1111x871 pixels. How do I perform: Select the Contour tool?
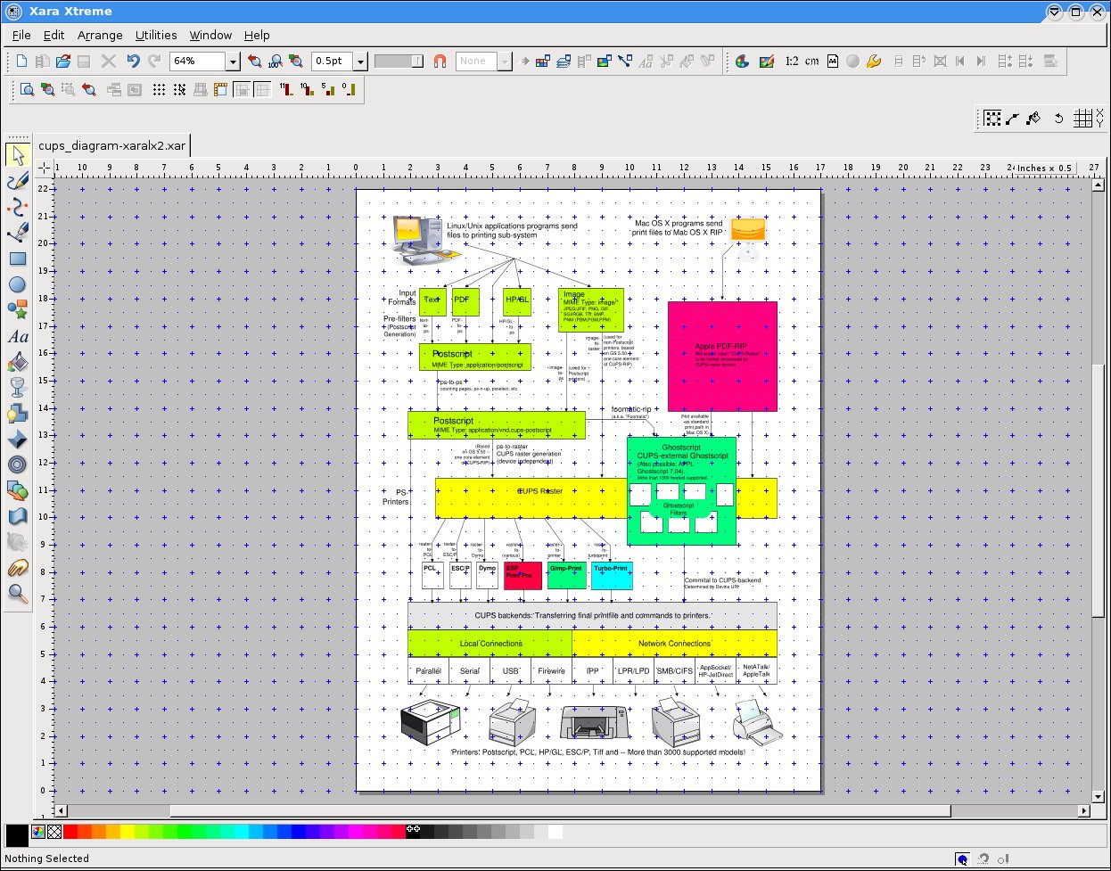pyautogui.click(x=18, y=464)
